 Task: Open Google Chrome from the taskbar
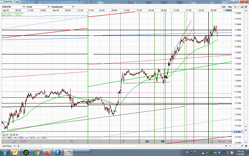37,153
